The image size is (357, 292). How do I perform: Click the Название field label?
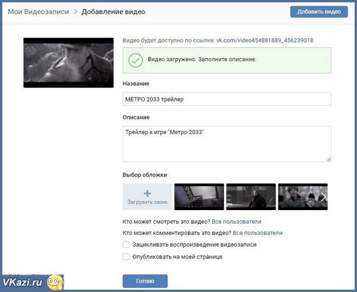(x=136, y=84)
